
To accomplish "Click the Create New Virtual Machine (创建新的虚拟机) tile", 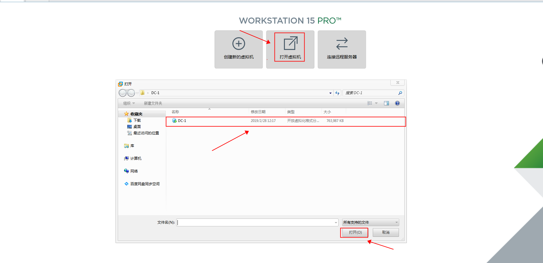I will click(x=238, y=49).
